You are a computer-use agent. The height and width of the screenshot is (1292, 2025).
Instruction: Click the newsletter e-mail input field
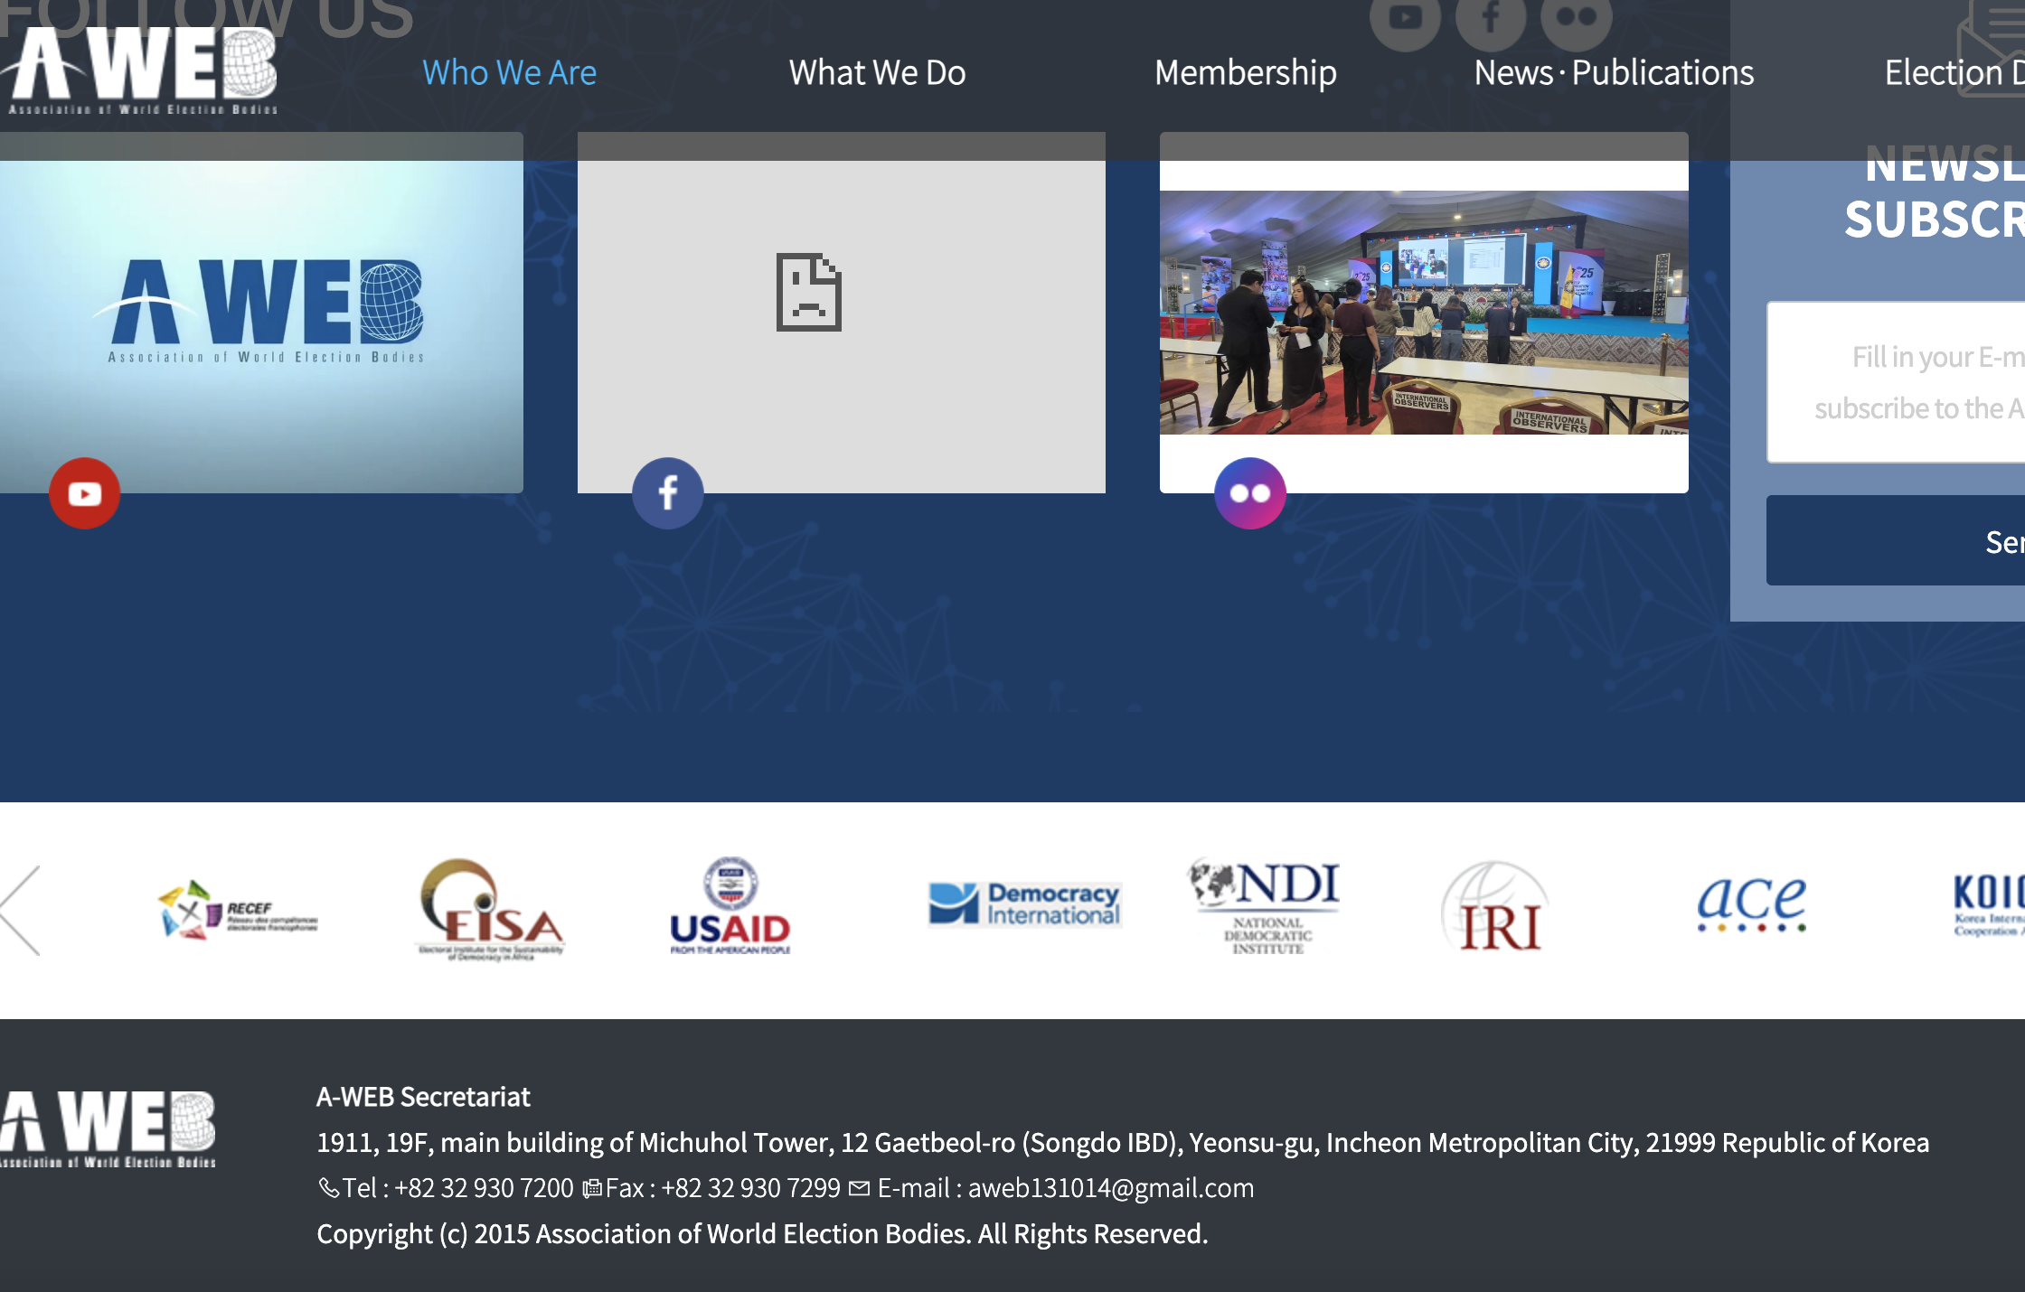click(x=1896, y=382)
